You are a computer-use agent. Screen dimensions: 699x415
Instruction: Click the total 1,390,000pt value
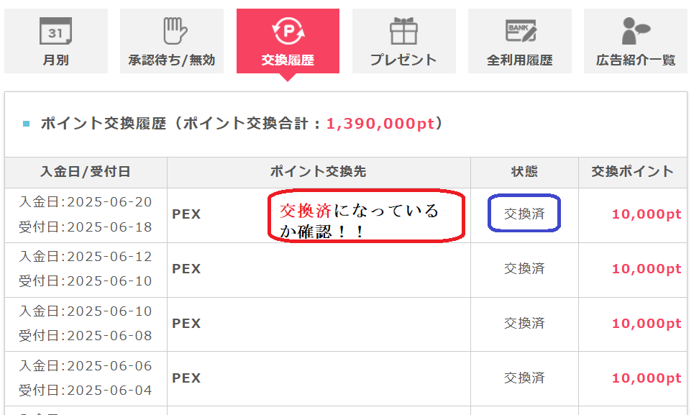pyautogui.click(x=380, y=124)
